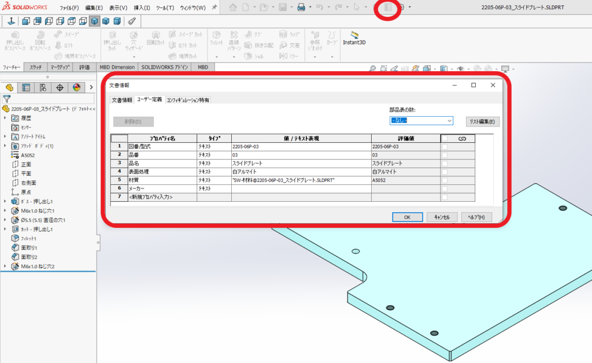Viewport: 592px width, 363px height.
Task: Click the リスト編集(E) button
Action: click(x=482, y=121)
